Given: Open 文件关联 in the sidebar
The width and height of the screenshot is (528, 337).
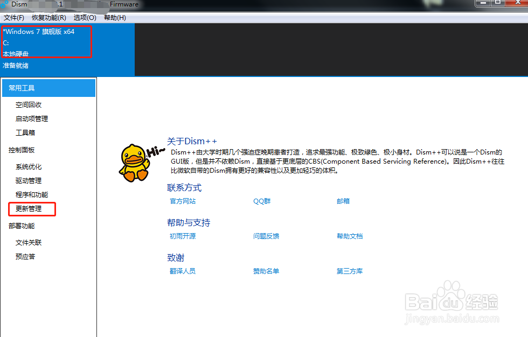Looking at the screenshot, I should coord(29,243).
